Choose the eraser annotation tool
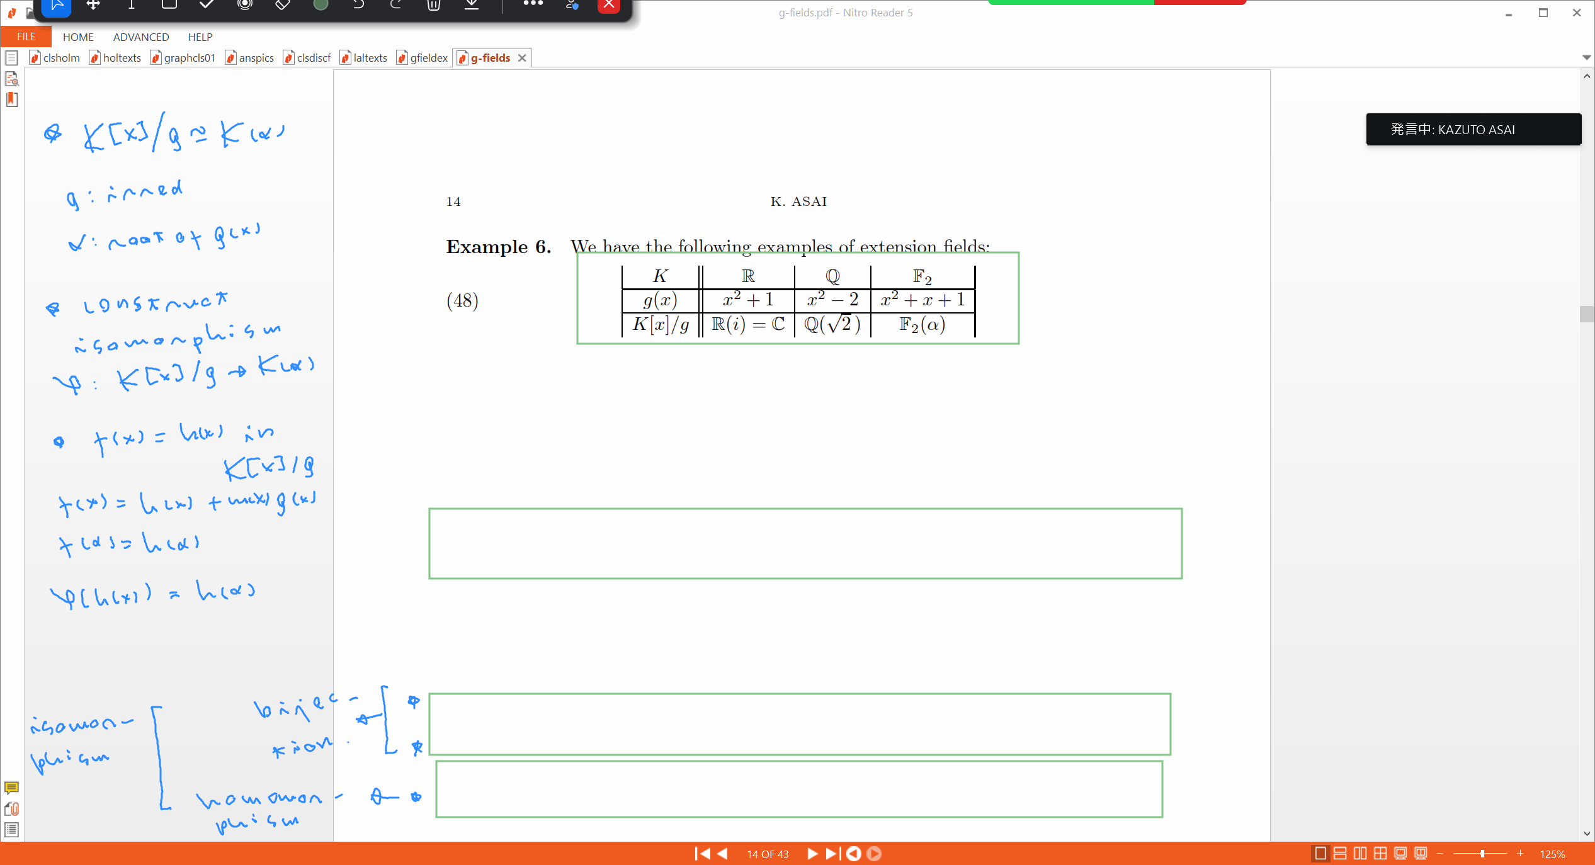The width and height of the screenshot is (1595, 865). click(x=283, y=4)
